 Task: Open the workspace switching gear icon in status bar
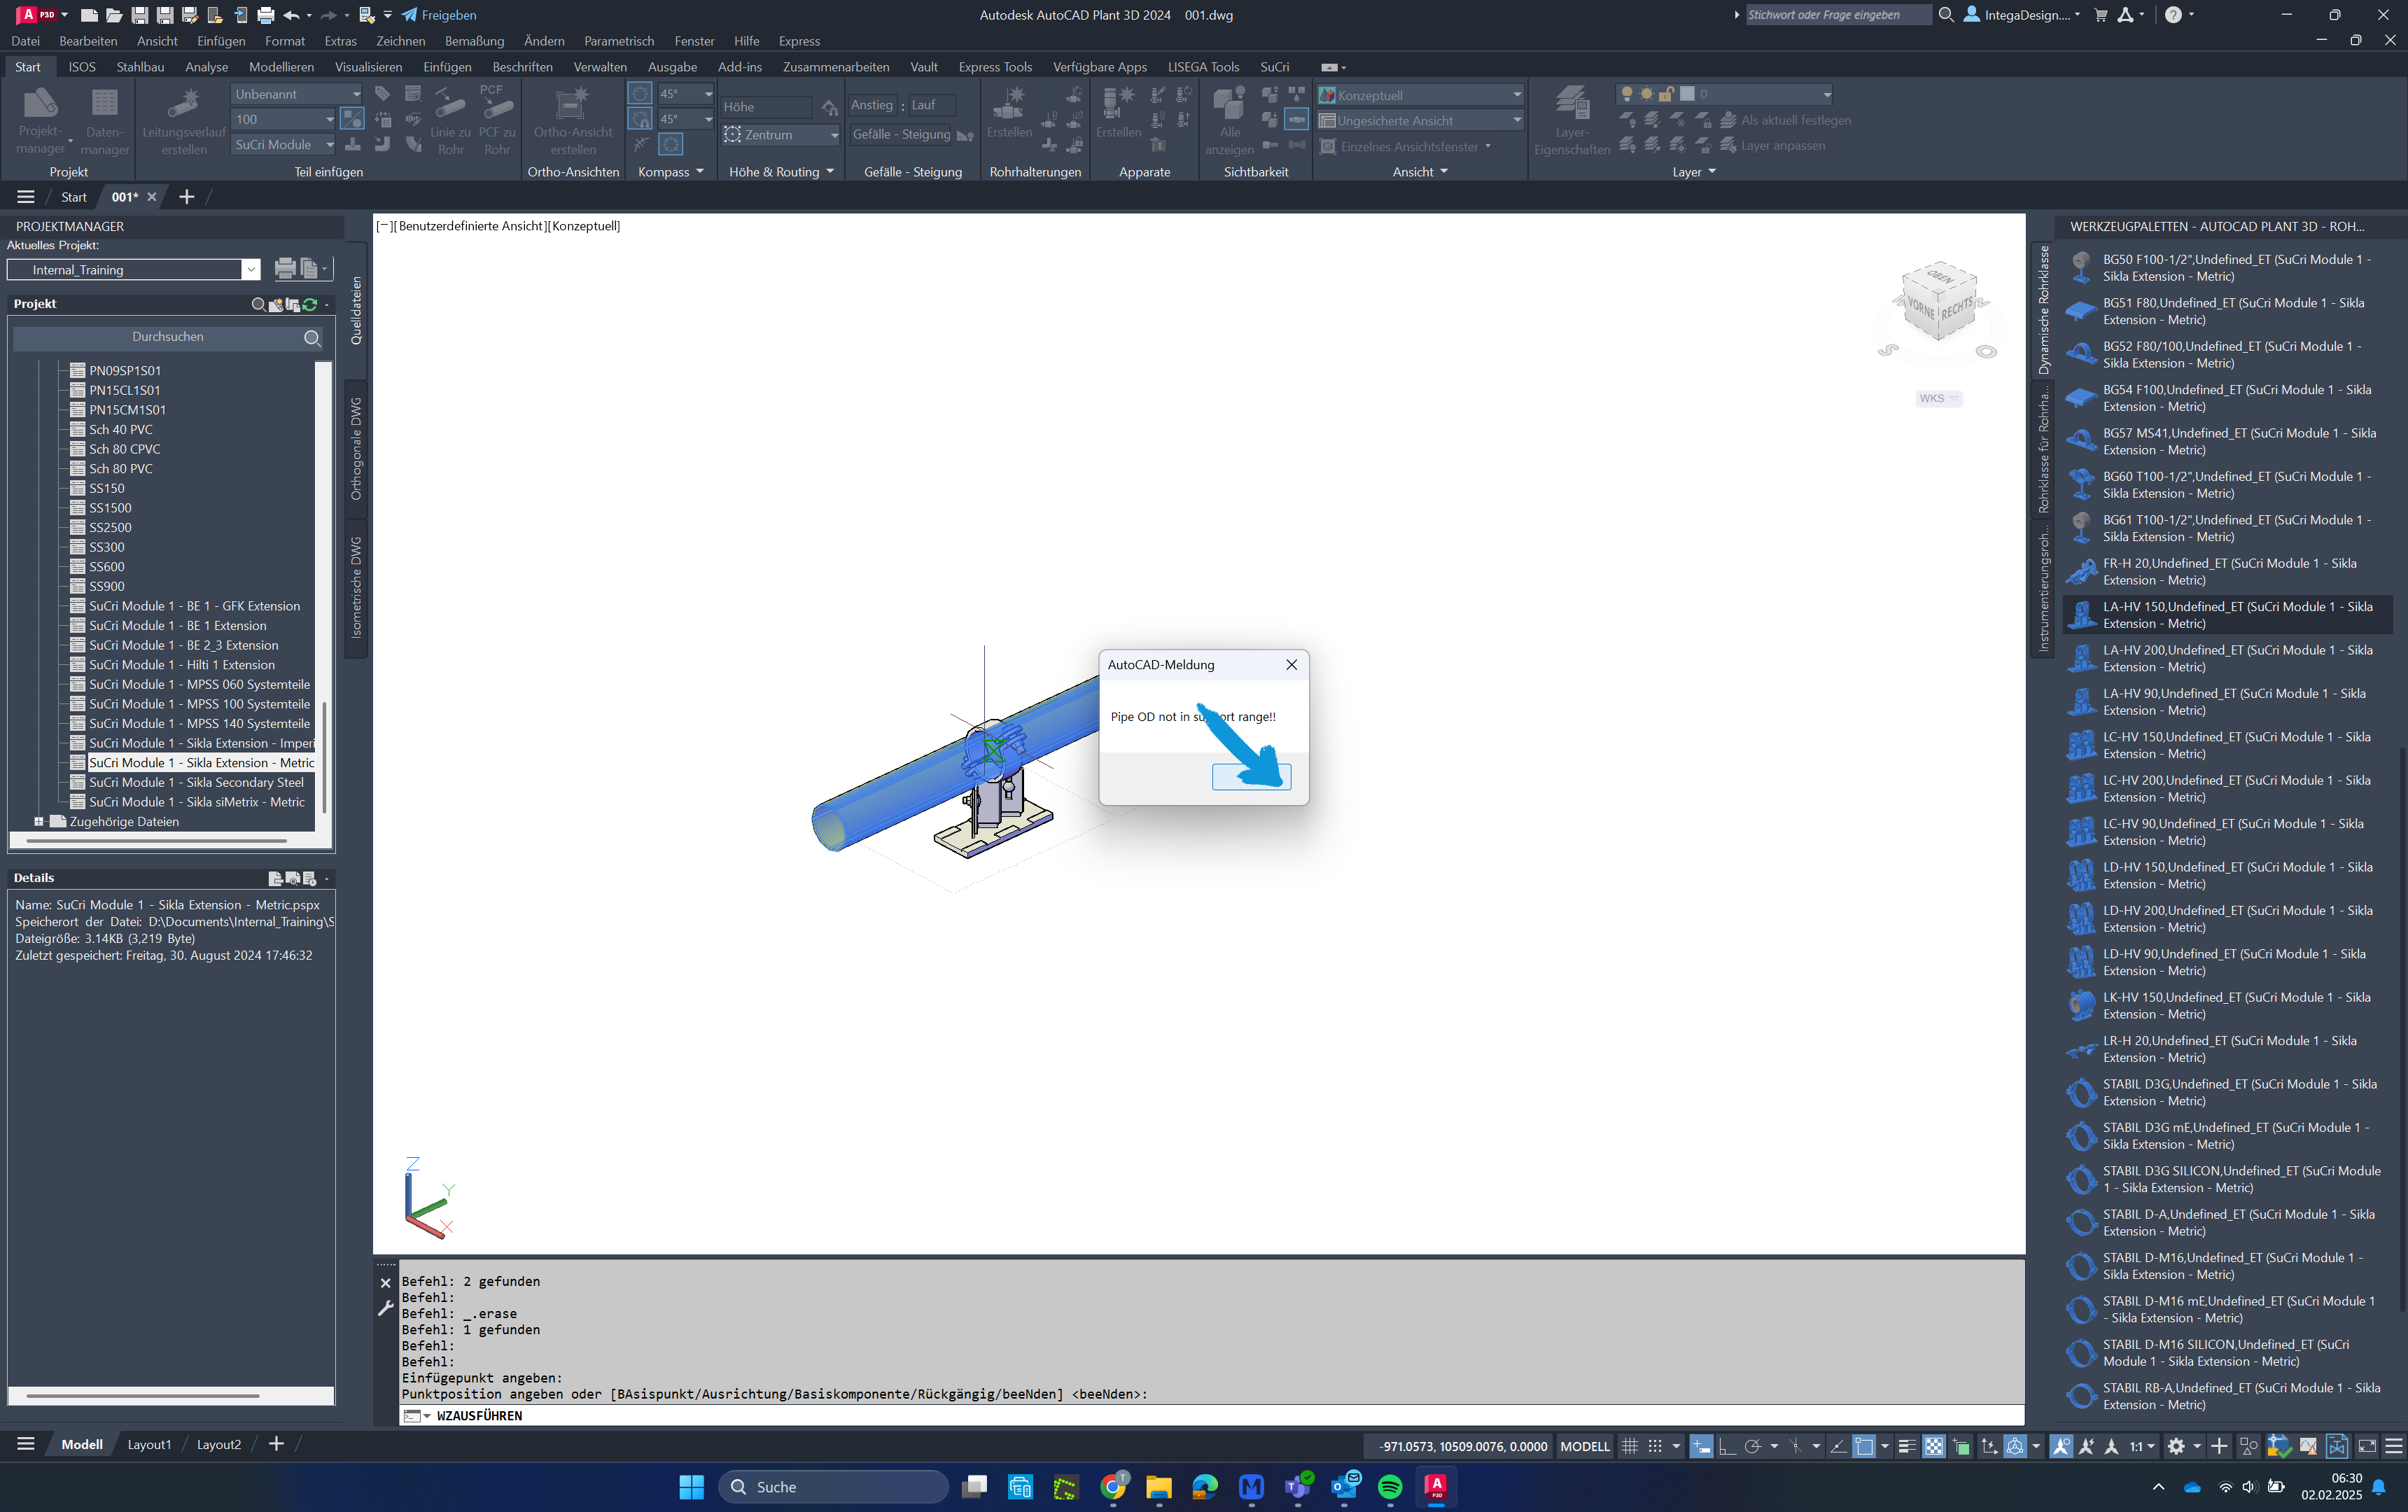2176,1446
